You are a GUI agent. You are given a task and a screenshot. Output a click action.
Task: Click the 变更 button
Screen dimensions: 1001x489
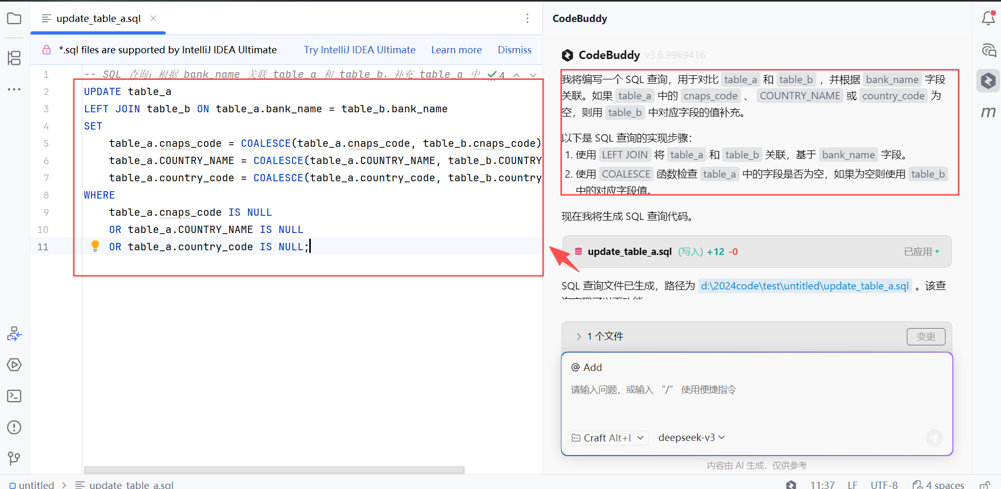[x=926, y=336]
